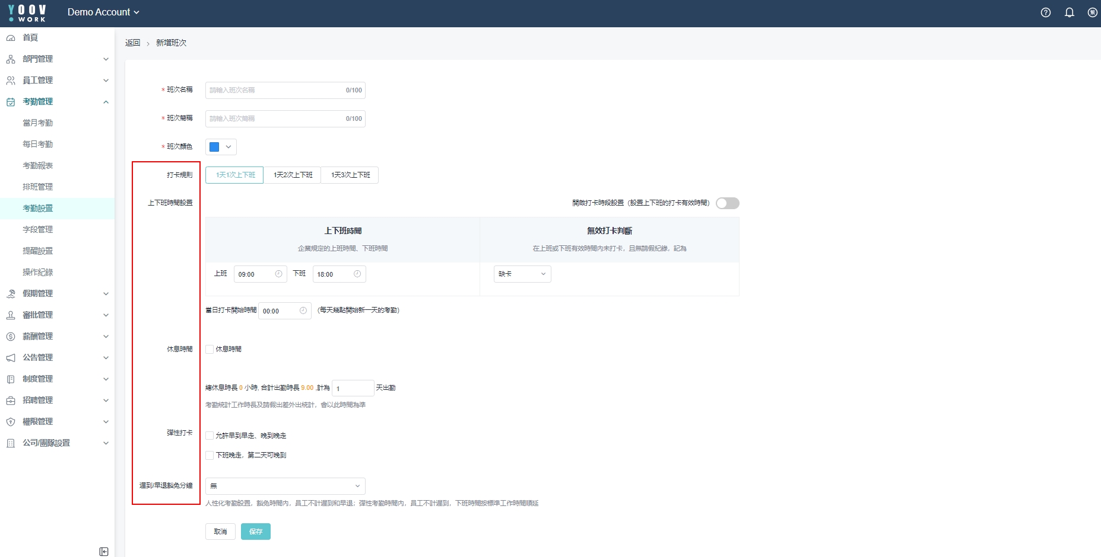The width and height of the screenshot is (1101, 557).
Task: Open the Demo Account dropdown
Action: (103, 12)
